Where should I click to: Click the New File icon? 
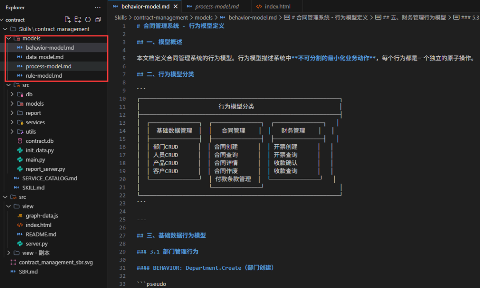point(68,20)
